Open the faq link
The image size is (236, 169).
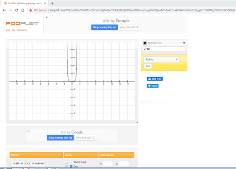coord(13,30)
